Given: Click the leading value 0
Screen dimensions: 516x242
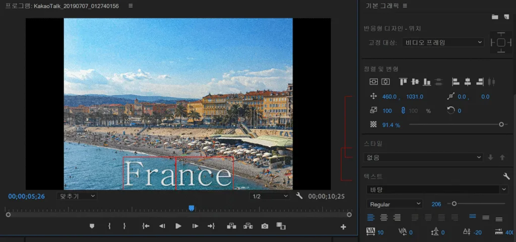Looking at the screenshot, I should tap(443, 232).
